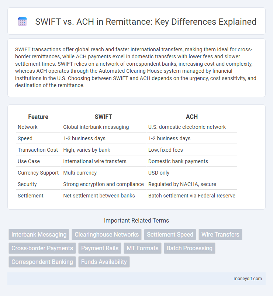
Task: Click the Funds Availability tag
Action: 104,262
